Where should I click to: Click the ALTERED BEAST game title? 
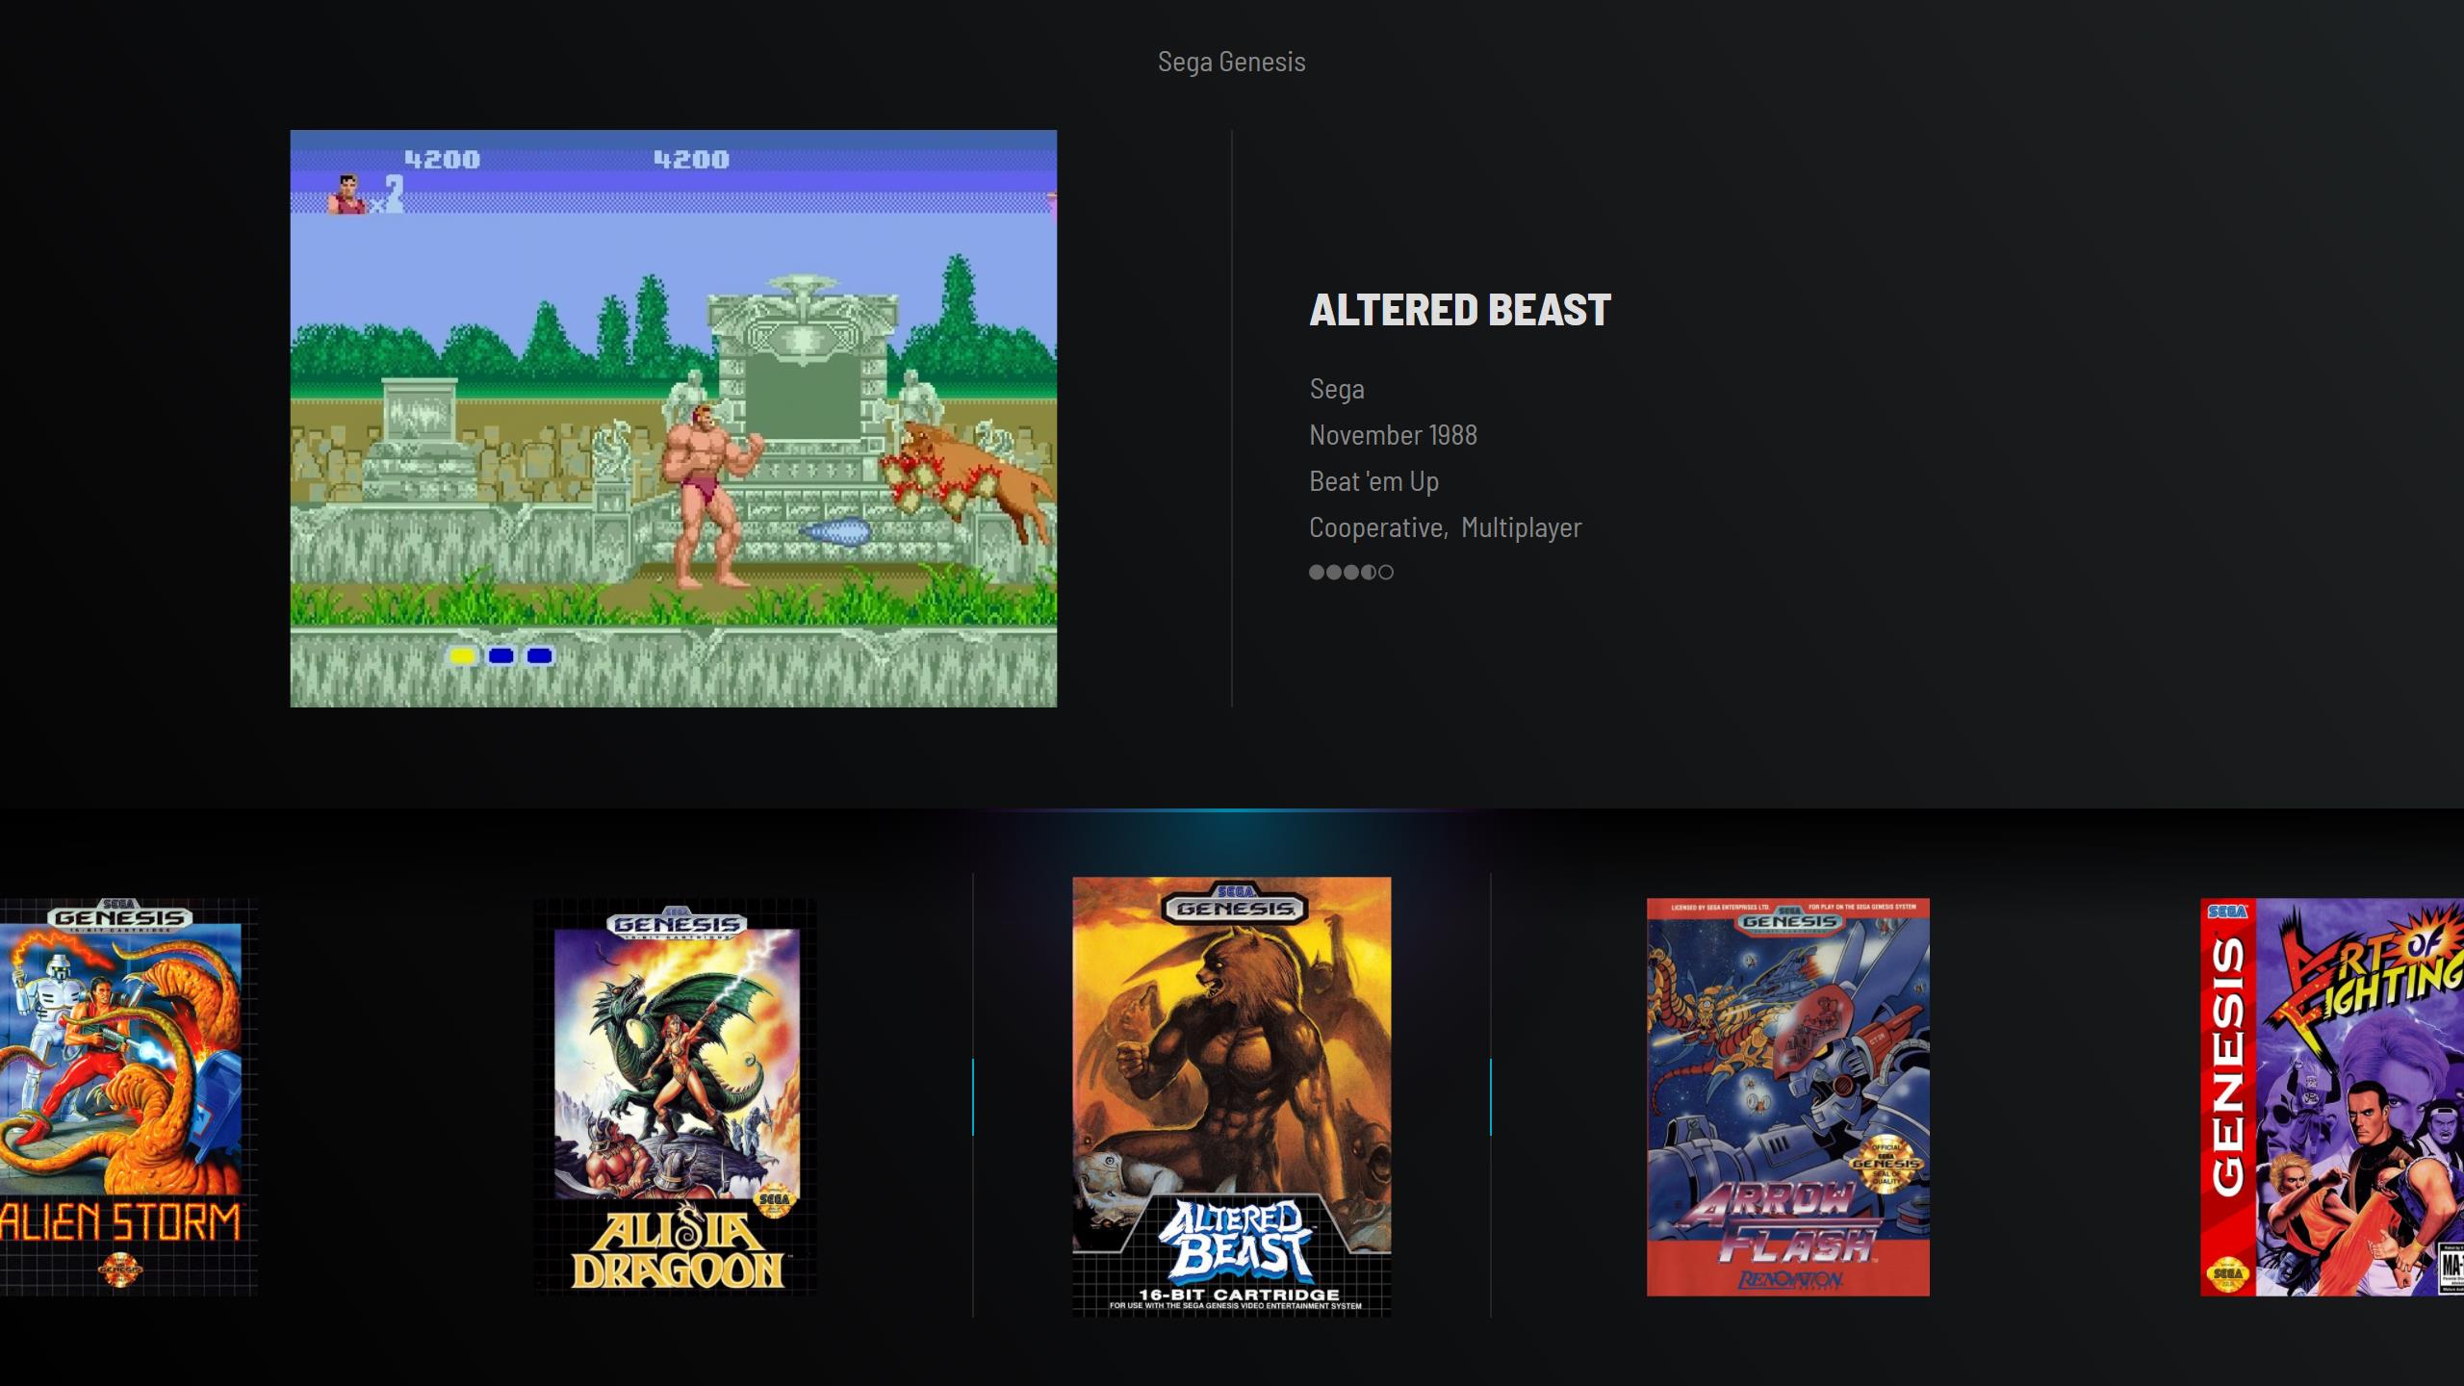pyautogui.click(x=1460, y=310)
